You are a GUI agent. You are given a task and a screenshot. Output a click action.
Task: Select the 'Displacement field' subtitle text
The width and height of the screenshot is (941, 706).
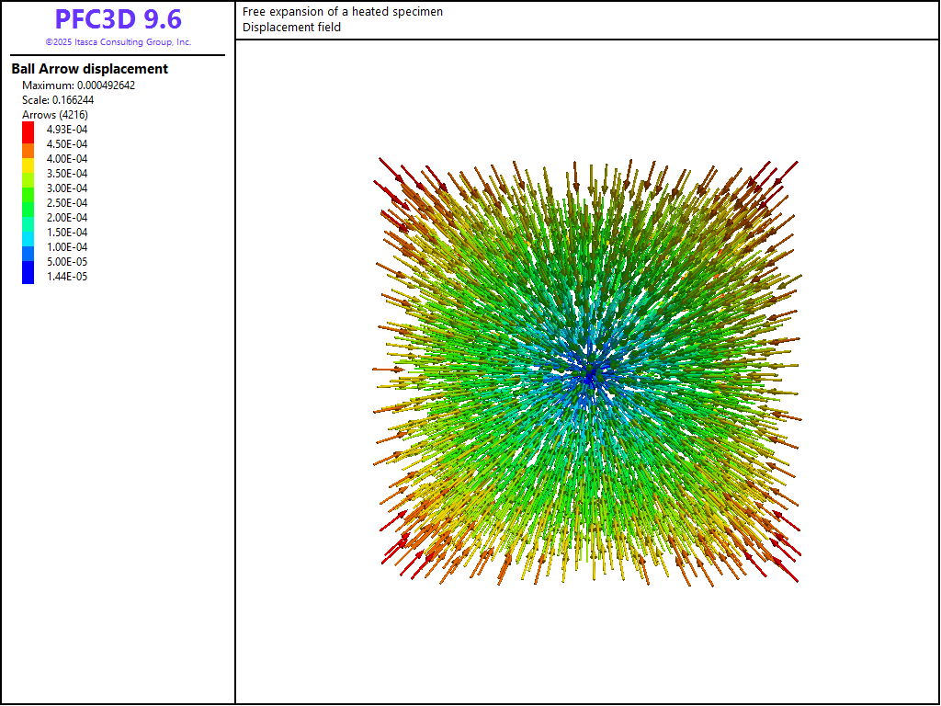291,28
